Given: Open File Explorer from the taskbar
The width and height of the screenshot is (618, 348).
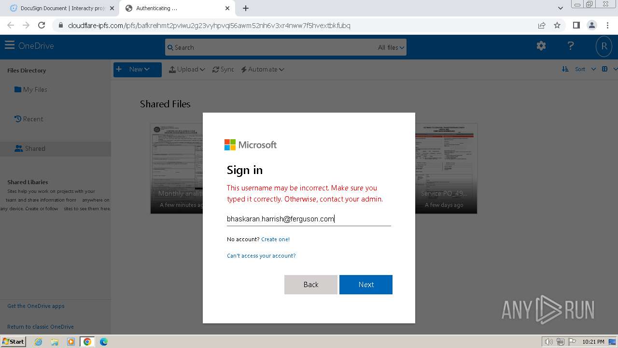Looking at the screenshot, I should click(x=55, y=342).
